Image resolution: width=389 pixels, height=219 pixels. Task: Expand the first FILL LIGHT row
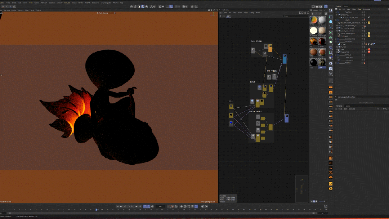(x=337, y=26)
